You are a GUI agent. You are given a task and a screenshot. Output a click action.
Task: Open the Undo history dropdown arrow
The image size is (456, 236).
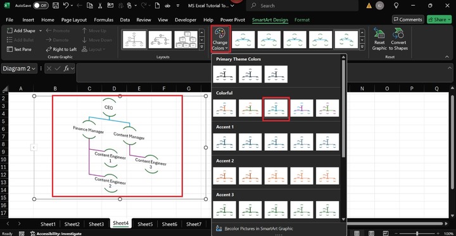pyautogui.click(x=72, y=6)
